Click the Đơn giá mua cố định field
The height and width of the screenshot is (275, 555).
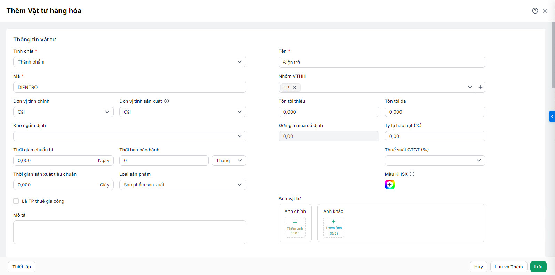point(329,136)
